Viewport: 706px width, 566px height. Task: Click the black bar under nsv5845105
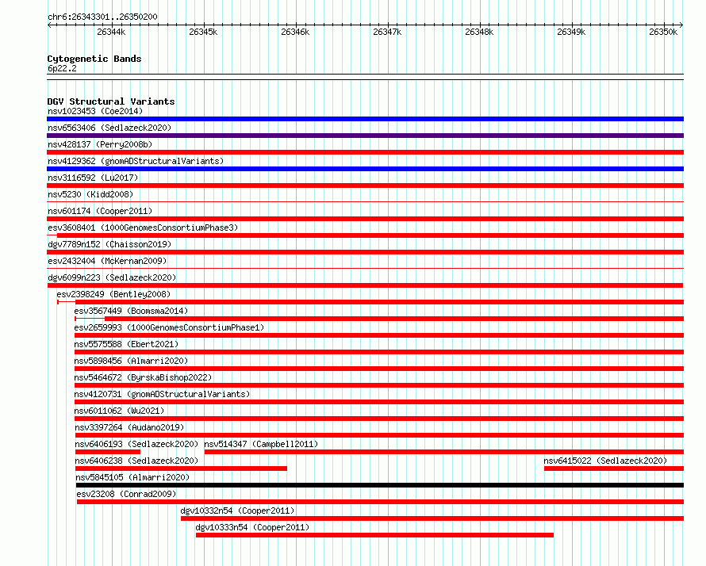[380, 485]
